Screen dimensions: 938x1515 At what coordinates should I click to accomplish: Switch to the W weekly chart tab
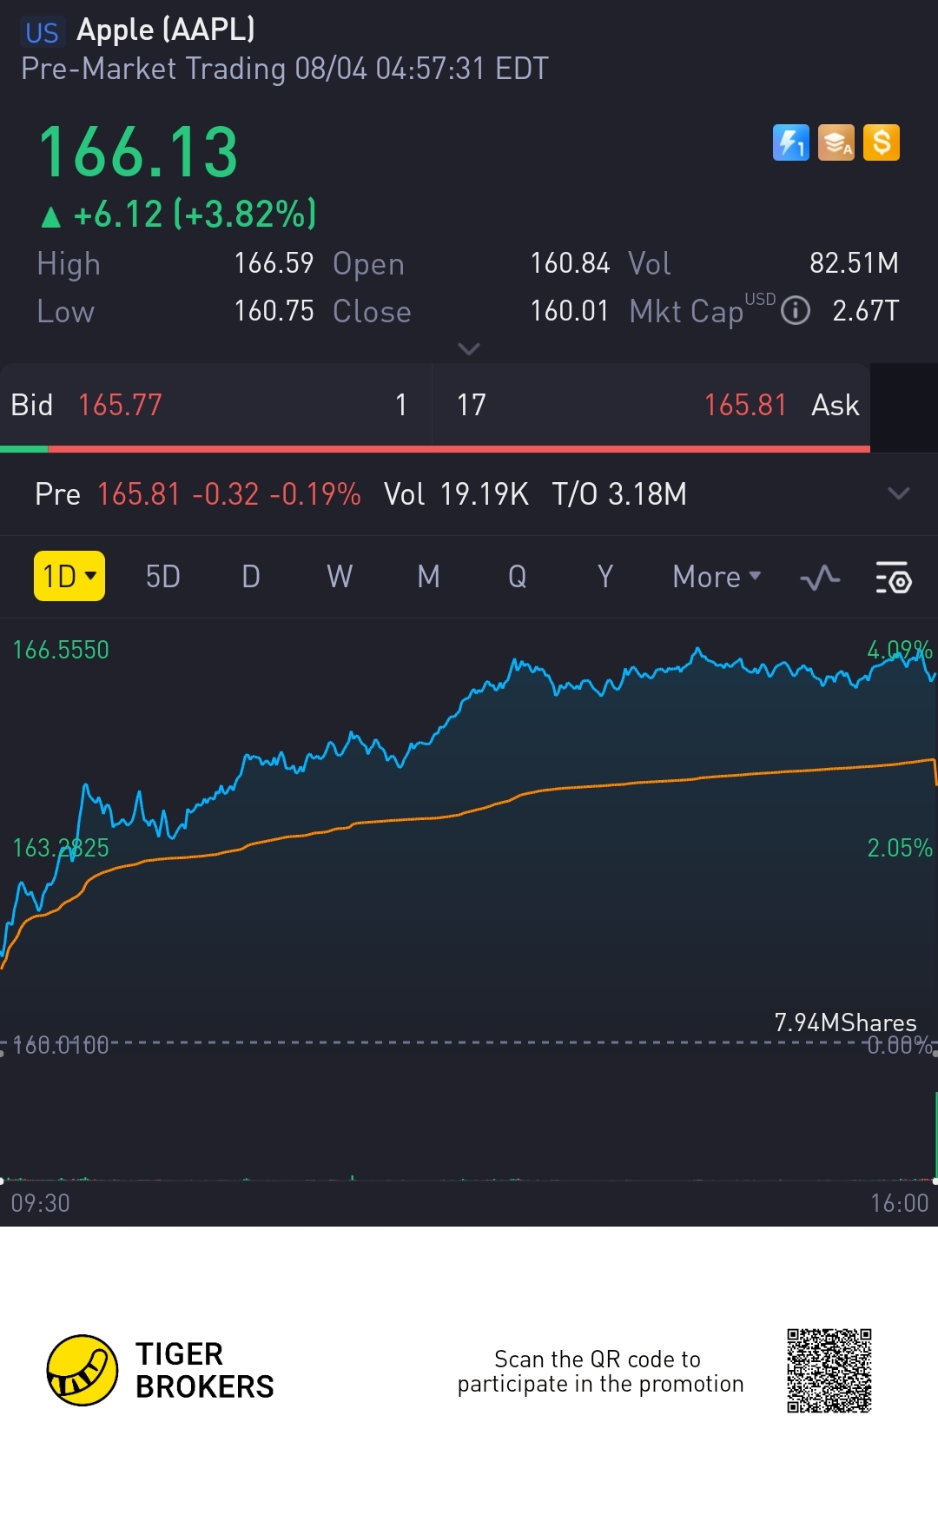click(x=340, y=577)
